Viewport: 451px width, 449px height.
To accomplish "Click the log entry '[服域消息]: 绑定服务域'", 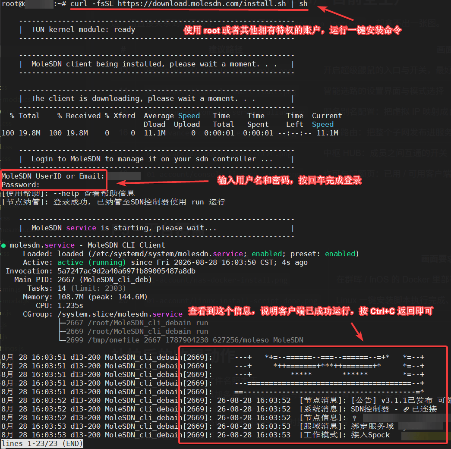I will coord(347,426).
